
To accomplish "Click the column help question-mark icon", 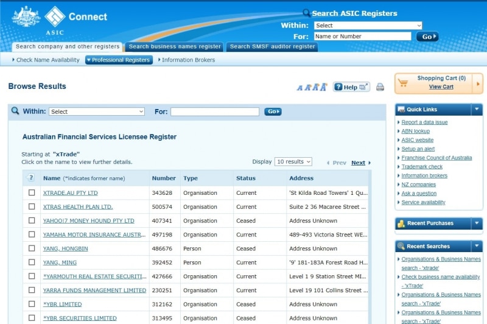I will pyautogui.click(x=31, y=178).
